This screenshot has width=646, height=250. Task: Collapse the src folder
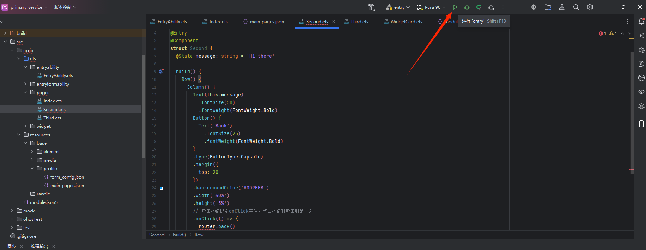click(5, 42)
